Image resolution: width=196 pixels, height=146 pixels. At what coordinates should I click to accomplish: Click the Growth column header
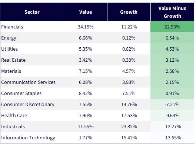[129, 12]
